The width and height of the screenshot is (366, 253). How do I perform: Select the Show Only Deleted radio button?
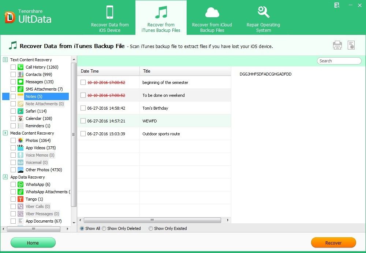click(104, 228)
